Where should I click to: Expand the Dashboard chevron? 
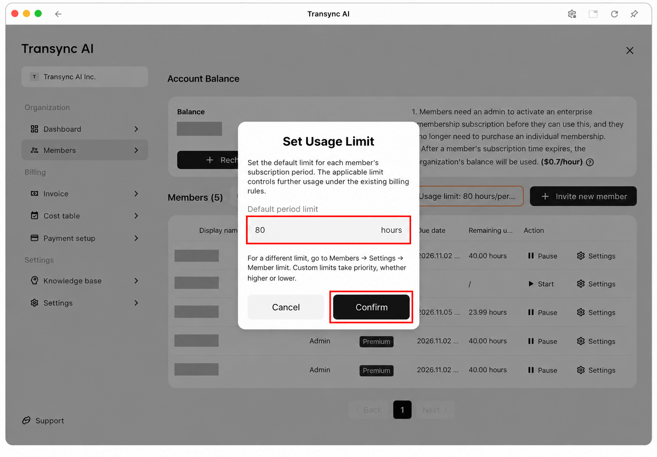136,129
